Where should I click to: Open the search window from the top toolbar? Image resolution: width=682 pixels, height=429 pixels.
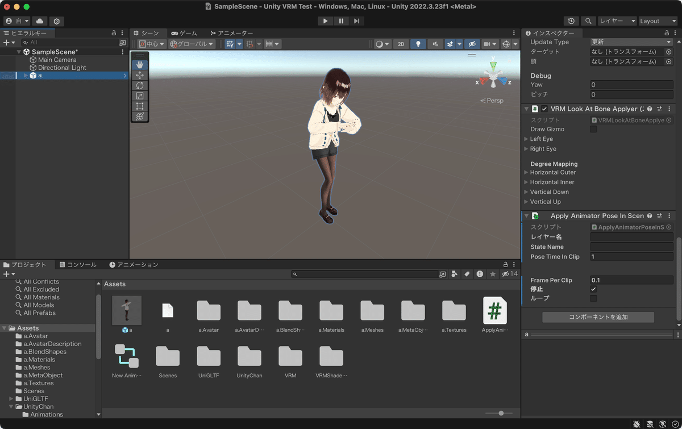point(588,20)
